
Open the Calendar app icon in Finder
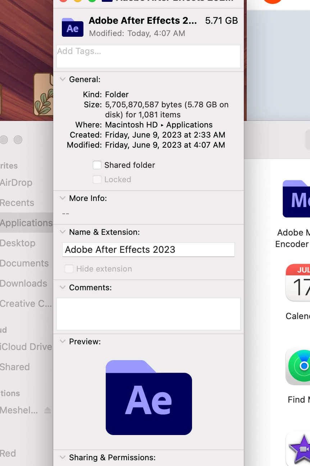pyautogui.click(x=298, y=283)
